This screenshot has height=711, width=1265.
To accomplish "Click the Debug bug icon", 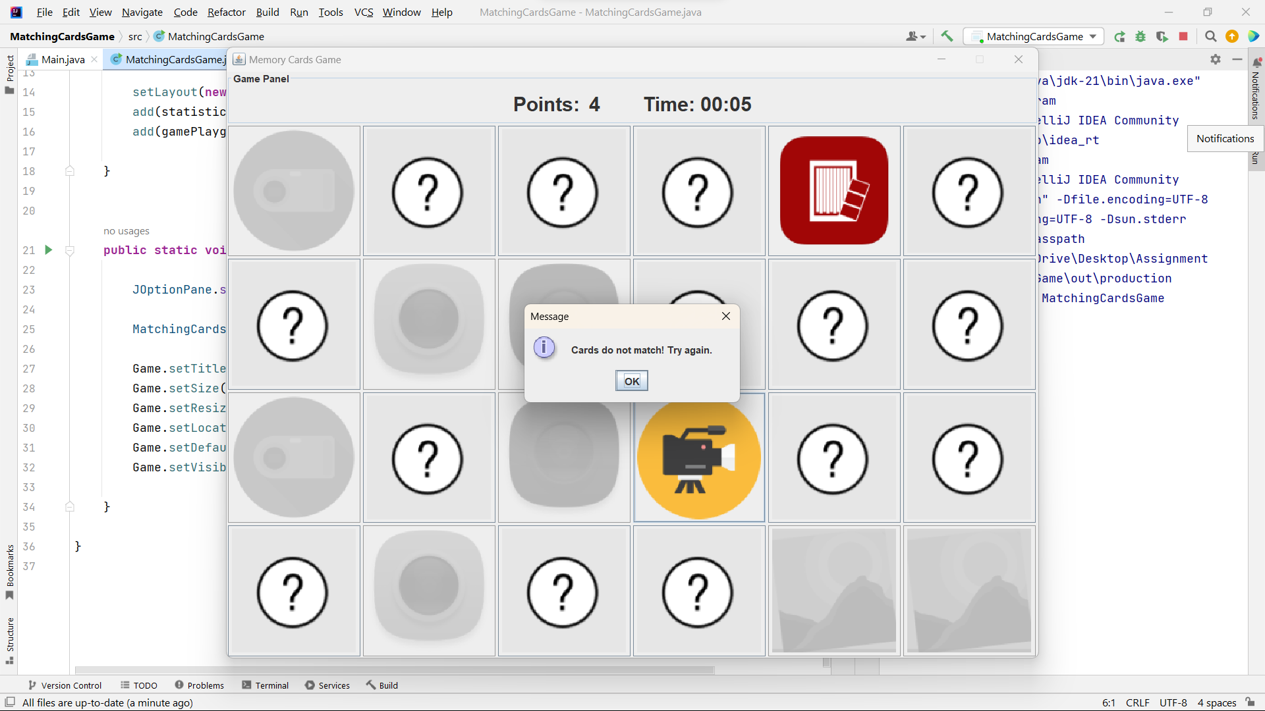I will 1140,36.
